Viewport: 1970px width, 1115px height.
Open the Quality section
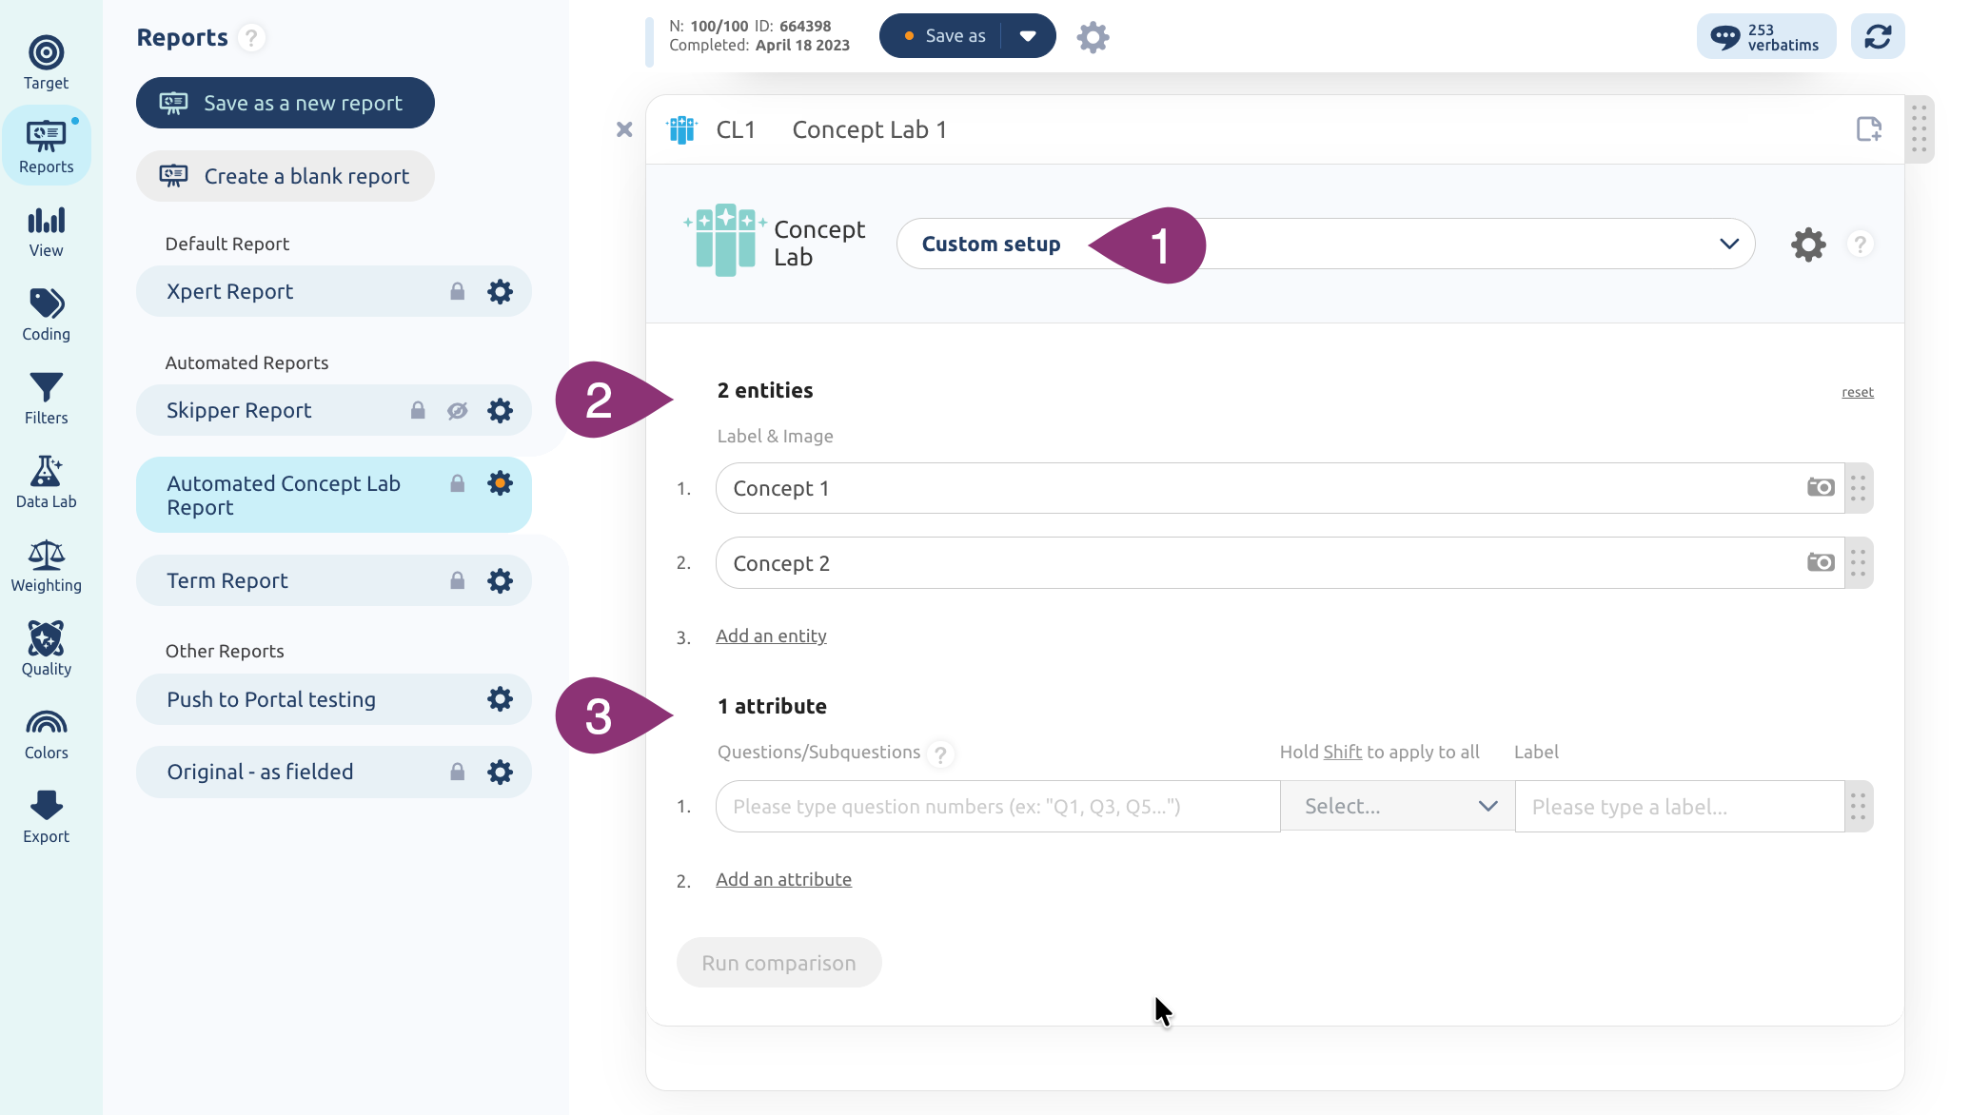tap(46, 650)
